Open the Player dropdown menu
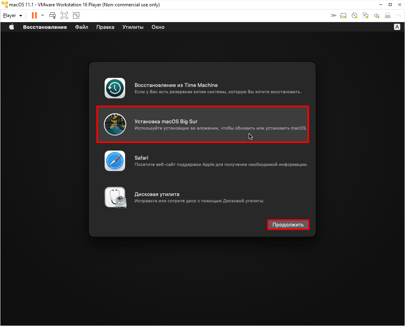405x326 pixels. coord(13,15)
